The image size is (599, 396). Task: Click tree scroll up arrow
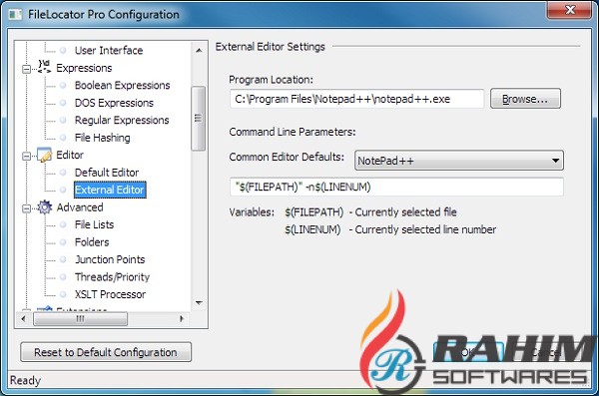pyautogui.click(x=199, y=51)
